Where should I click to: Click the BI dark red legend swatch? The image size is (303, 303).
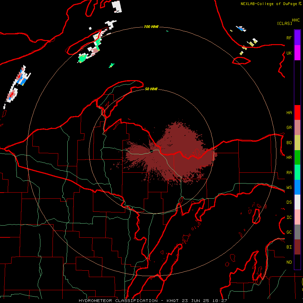[x=297, y=247]
